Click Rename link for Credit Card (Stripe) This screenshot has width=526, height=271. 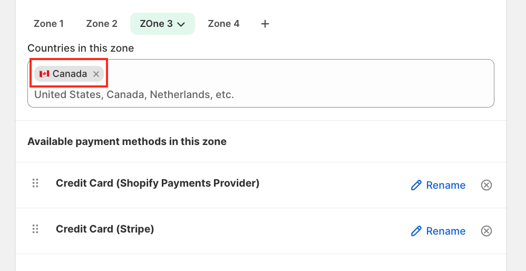pyautogui.click(x=445, y=231)
